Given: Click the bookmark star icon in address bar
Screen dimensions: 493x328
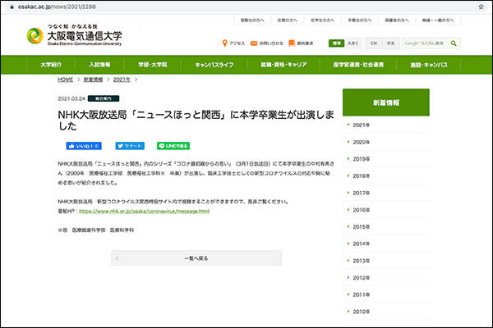Looking at the screenshot, I should tap(481, 7).
